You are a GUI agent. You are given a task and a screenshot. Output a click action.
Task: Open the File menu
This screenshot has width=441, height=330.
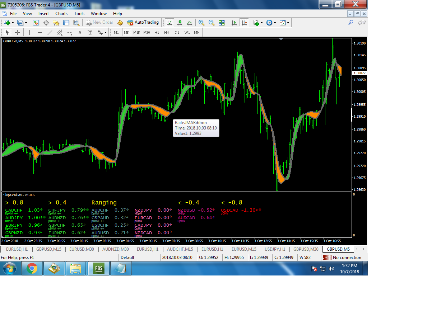pos(13,14)
